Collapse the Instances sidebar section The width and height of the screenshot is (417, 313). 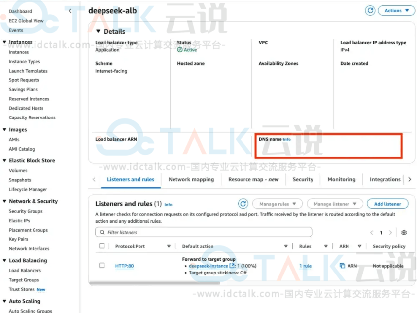[4, 42]
